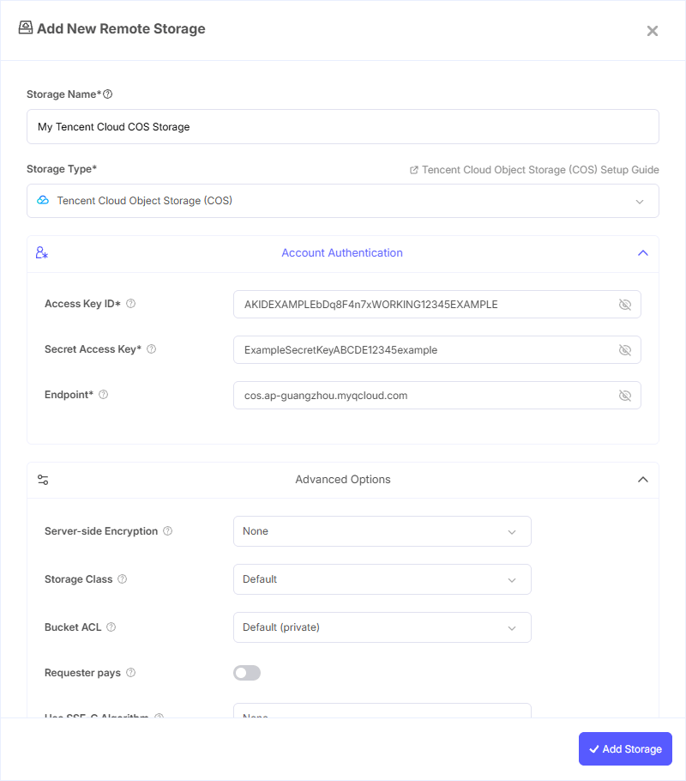This screenshot has width=686, height=781.
Task: Toggle visibility of Access Key ID field
Action: (x=624, y=305)
